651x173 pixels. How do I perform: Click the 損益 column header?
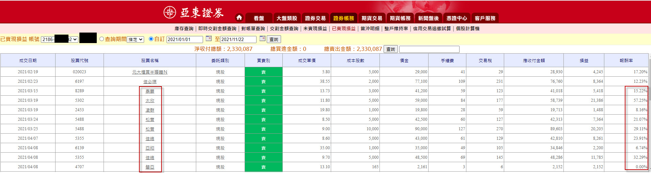584,60
